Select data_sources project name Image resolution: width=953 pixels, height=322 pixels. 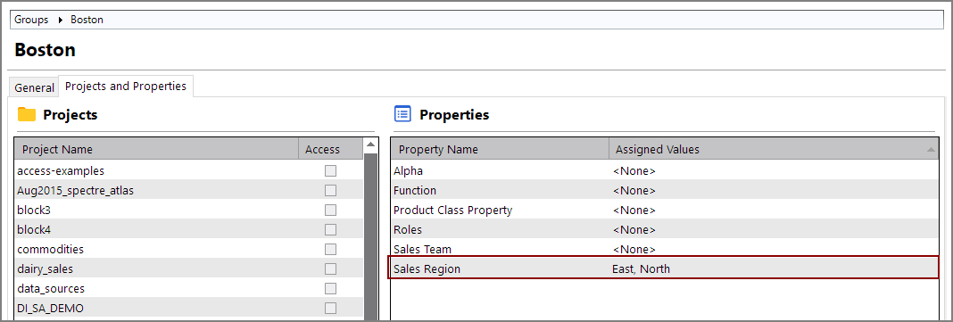point(51,289)
